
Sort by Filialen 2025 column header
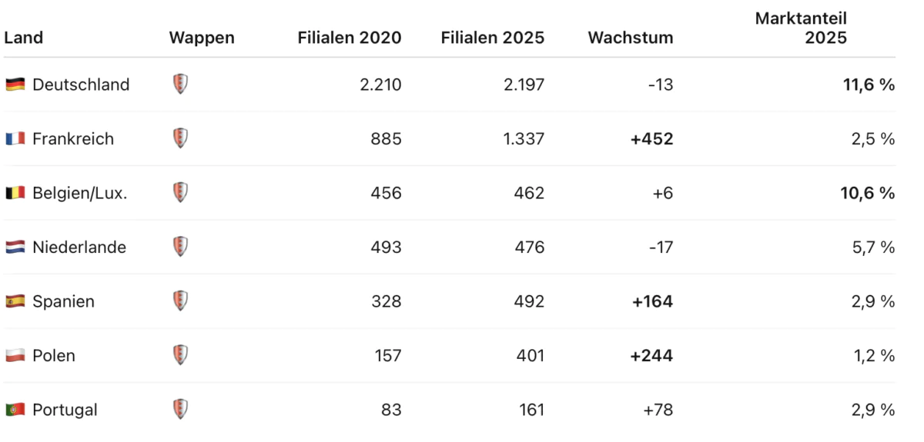(493, 38)
